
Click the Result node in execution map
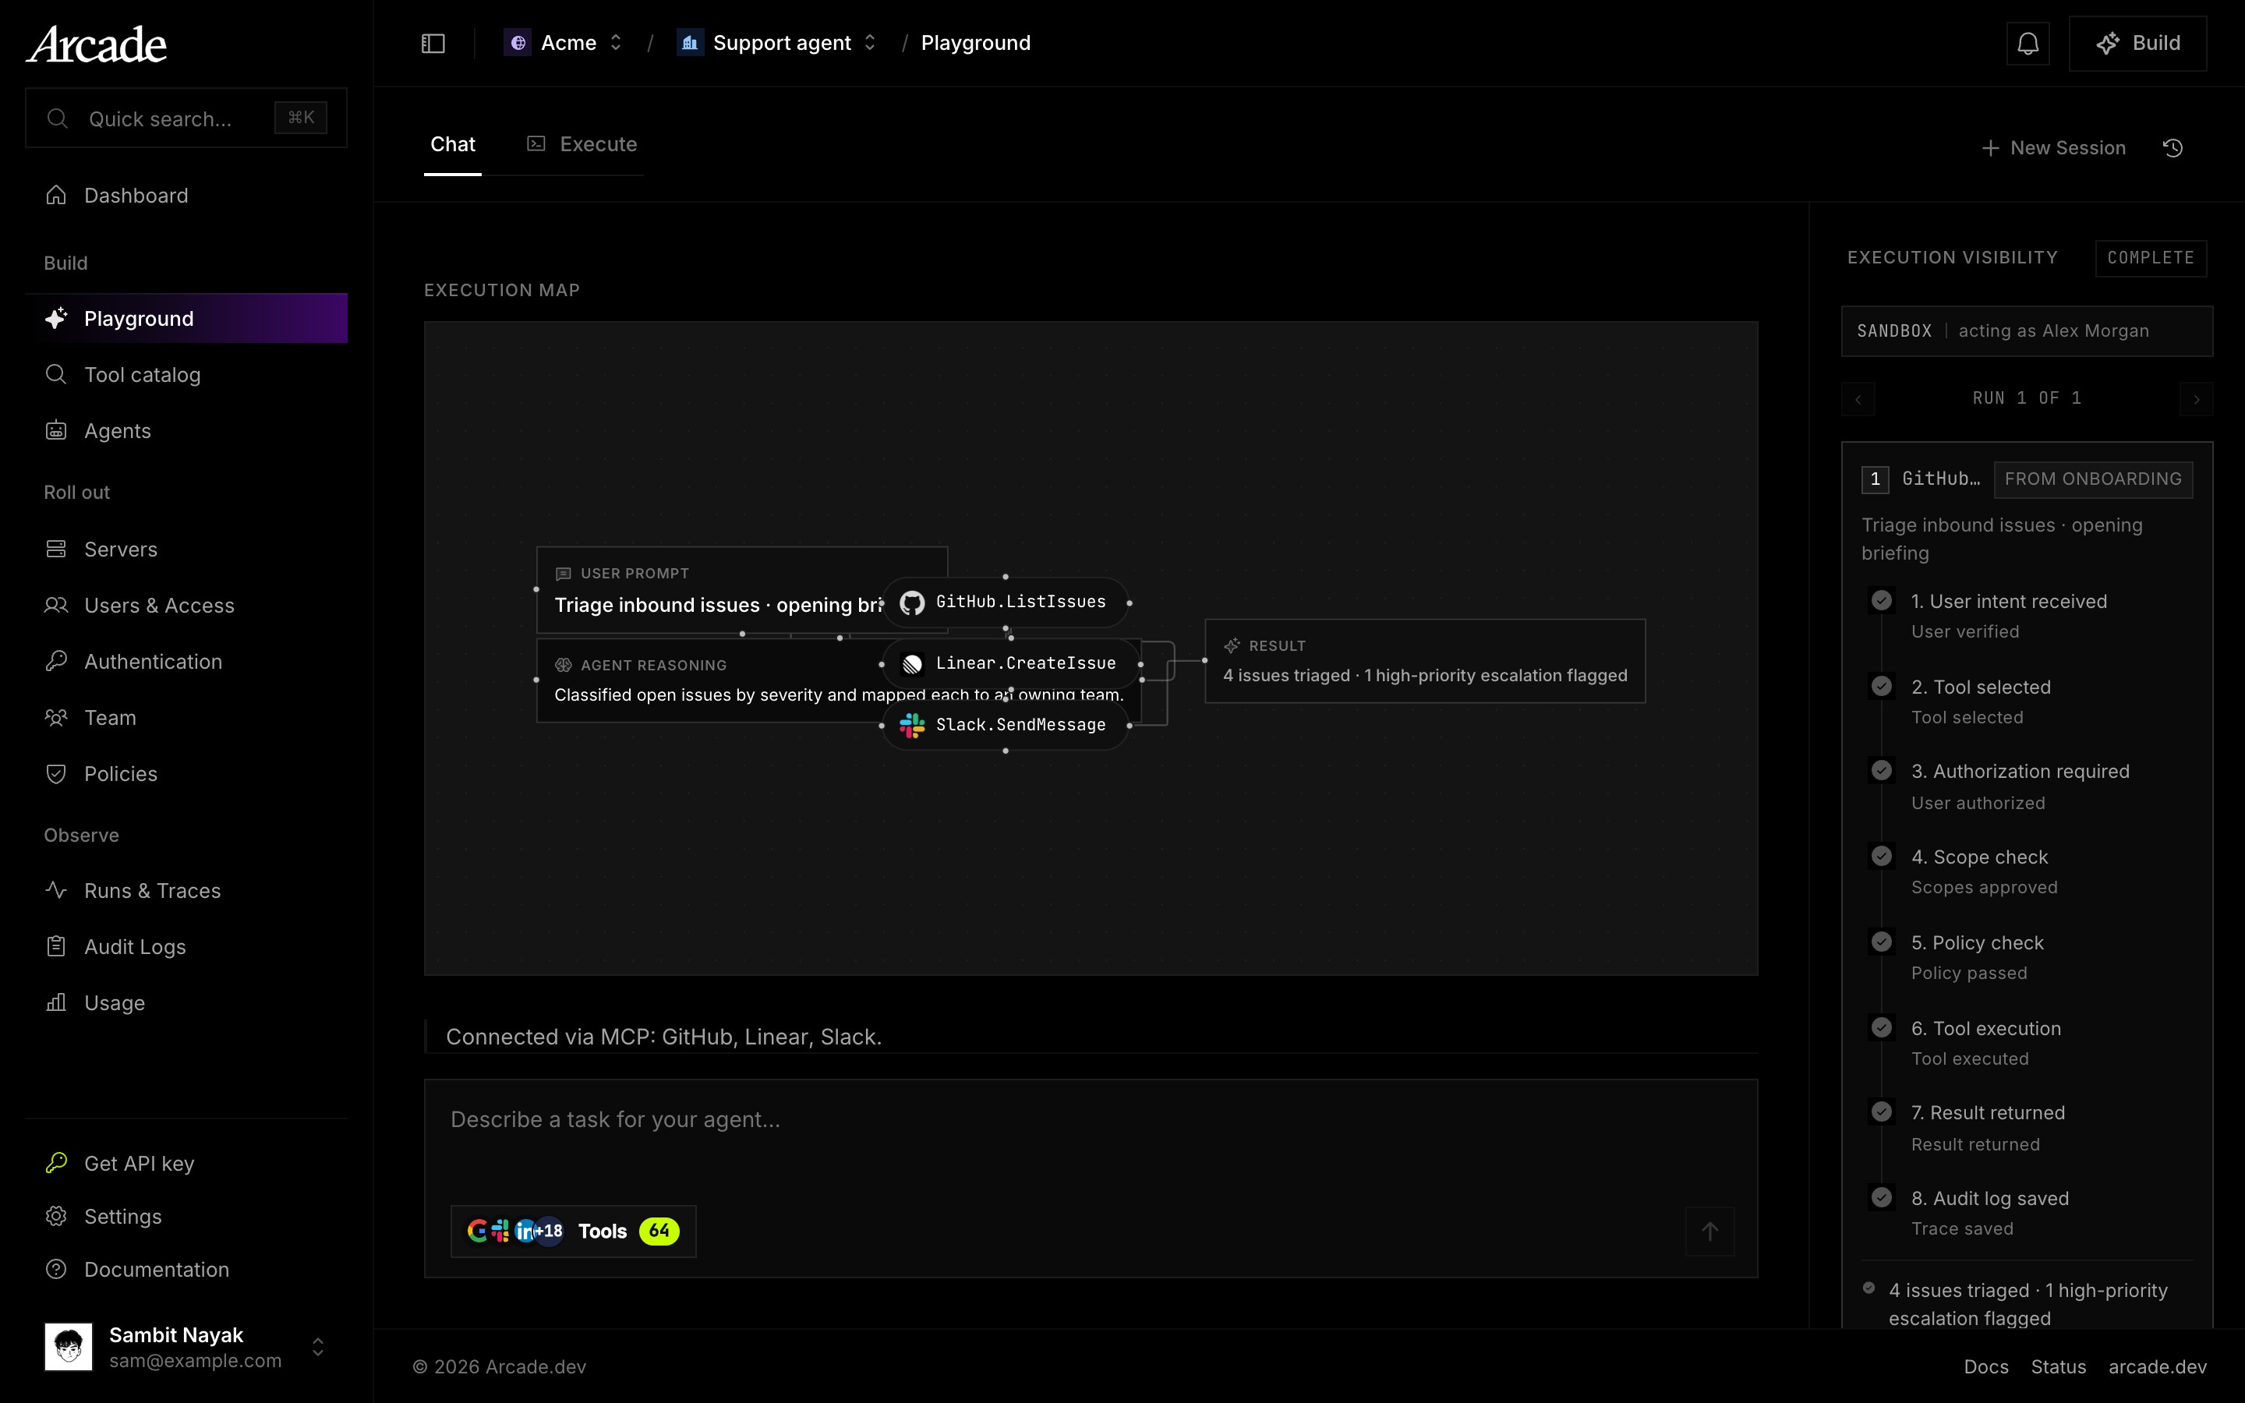[1425, 661]
